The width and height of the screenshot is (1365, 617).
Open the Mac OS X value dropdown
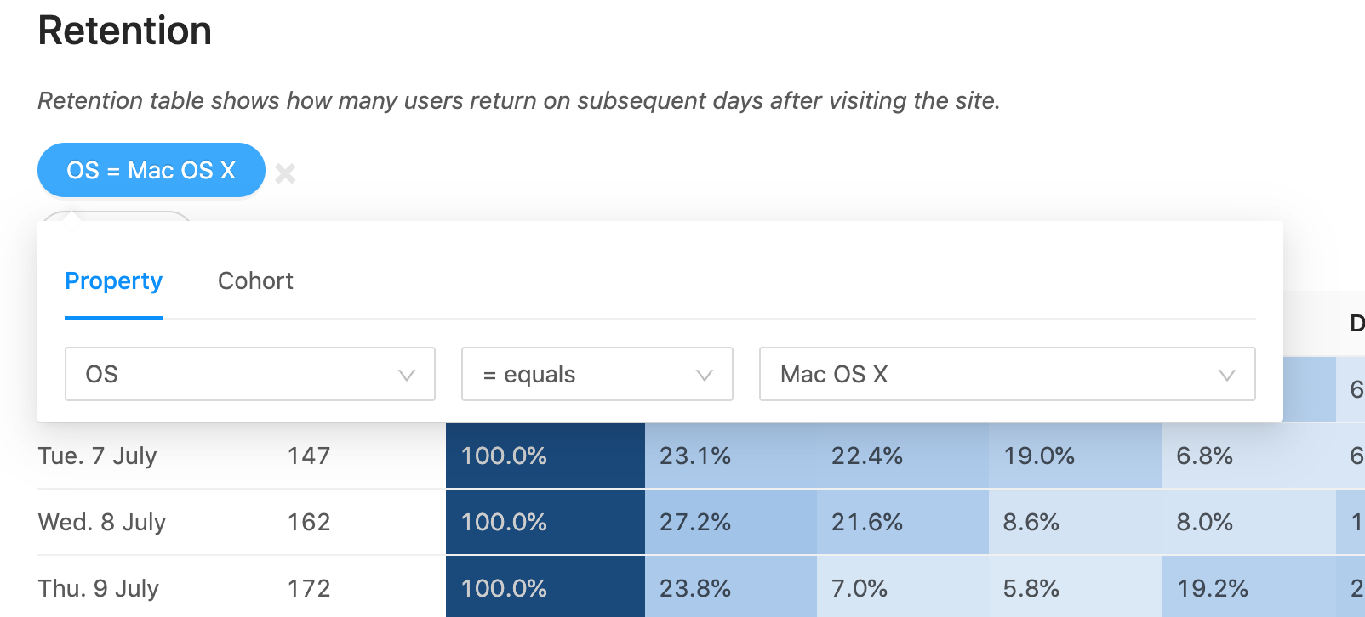(x=1007, y=374)
